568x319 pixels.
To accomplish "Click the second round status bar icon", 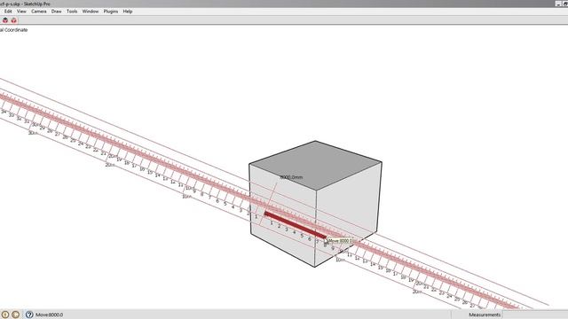I will [x=16, y=315].
